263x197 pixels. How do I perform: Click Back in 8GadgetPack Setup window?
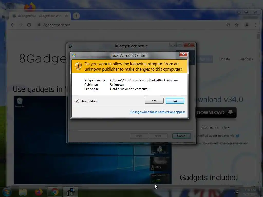[139, 136]
